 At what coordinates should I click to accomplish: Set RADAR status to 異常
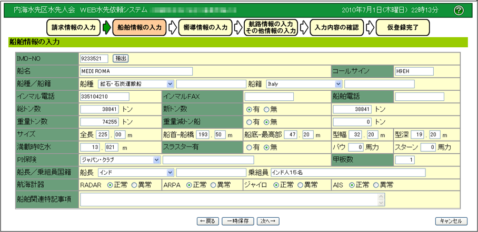tap(134, 185)
